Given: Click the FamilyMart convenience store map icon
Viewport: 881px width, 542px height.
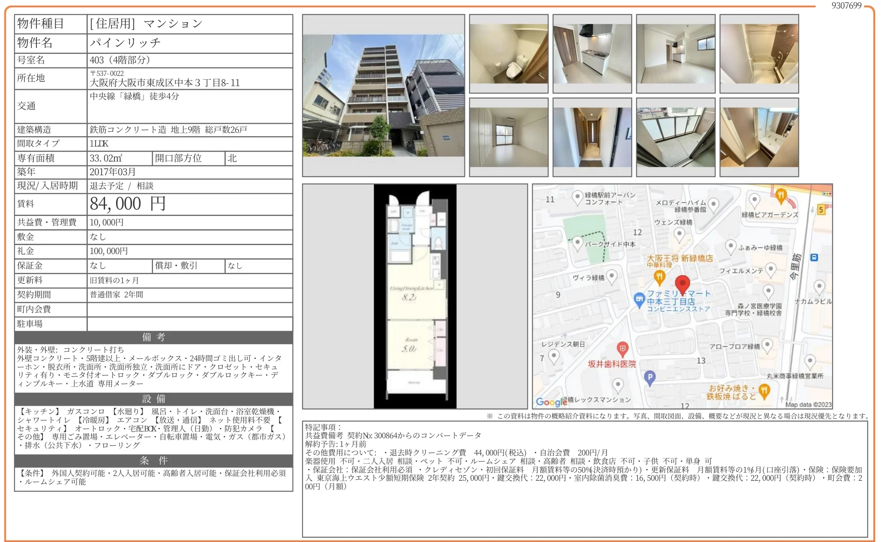Looking at the screenshot, I should click(639, 299).
